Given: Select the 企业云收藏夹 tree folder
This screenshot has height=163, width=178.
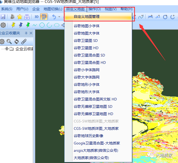Looking at the screenshot, I should pos(24,49).
